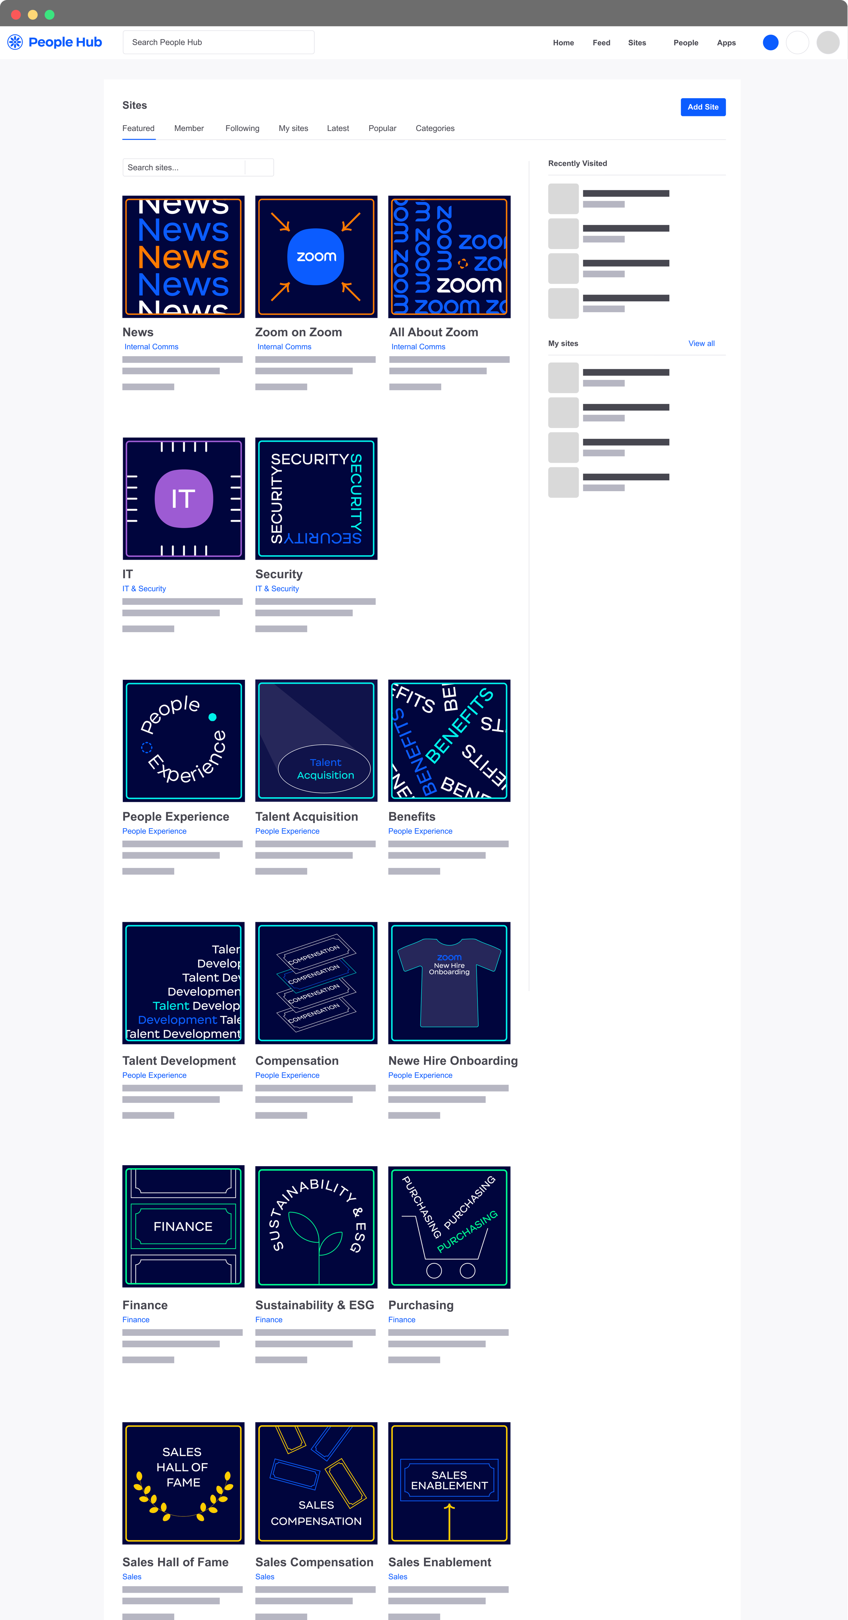The image size is (848, 1620).
Task: Open the gray profile avatar in the header
Action: [x=827, y=42]
